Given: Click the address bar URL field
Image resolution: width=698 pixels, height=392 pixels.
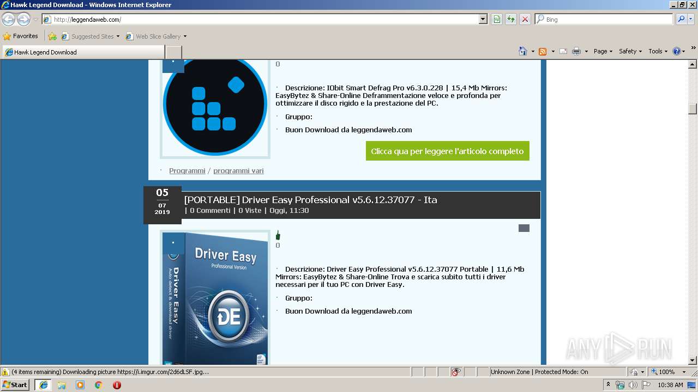Looking at the screenshot, I should [265, 20].
